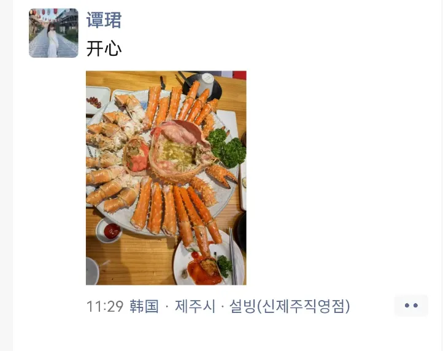The height and width of the screenshot is (351, 443).
Task: Select 제주시 in the location tag
Action: (195, 306)
